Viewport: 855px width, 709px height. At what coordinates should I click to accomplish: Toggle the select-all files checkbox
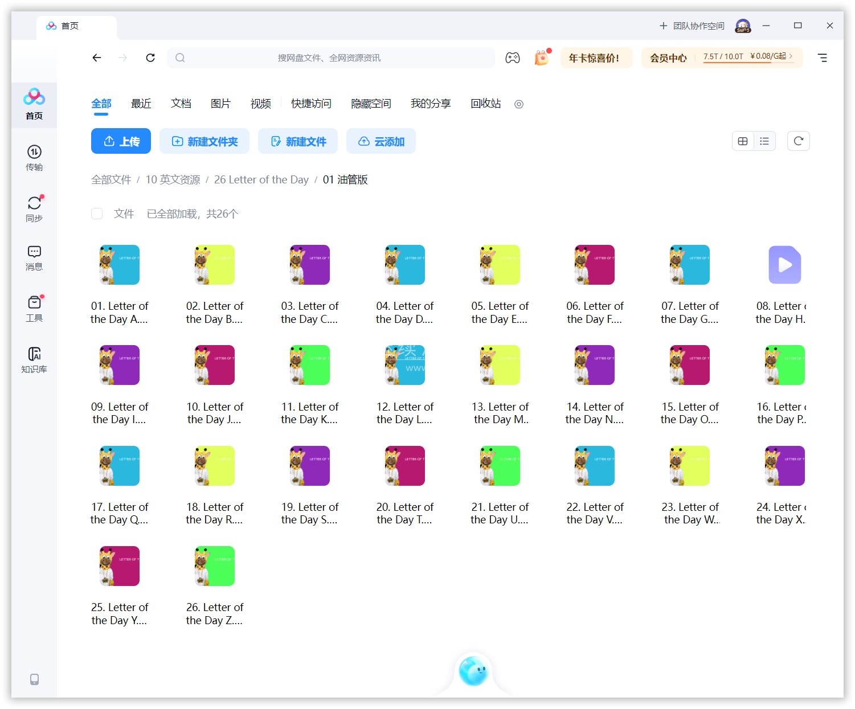(x=97, y=214)
